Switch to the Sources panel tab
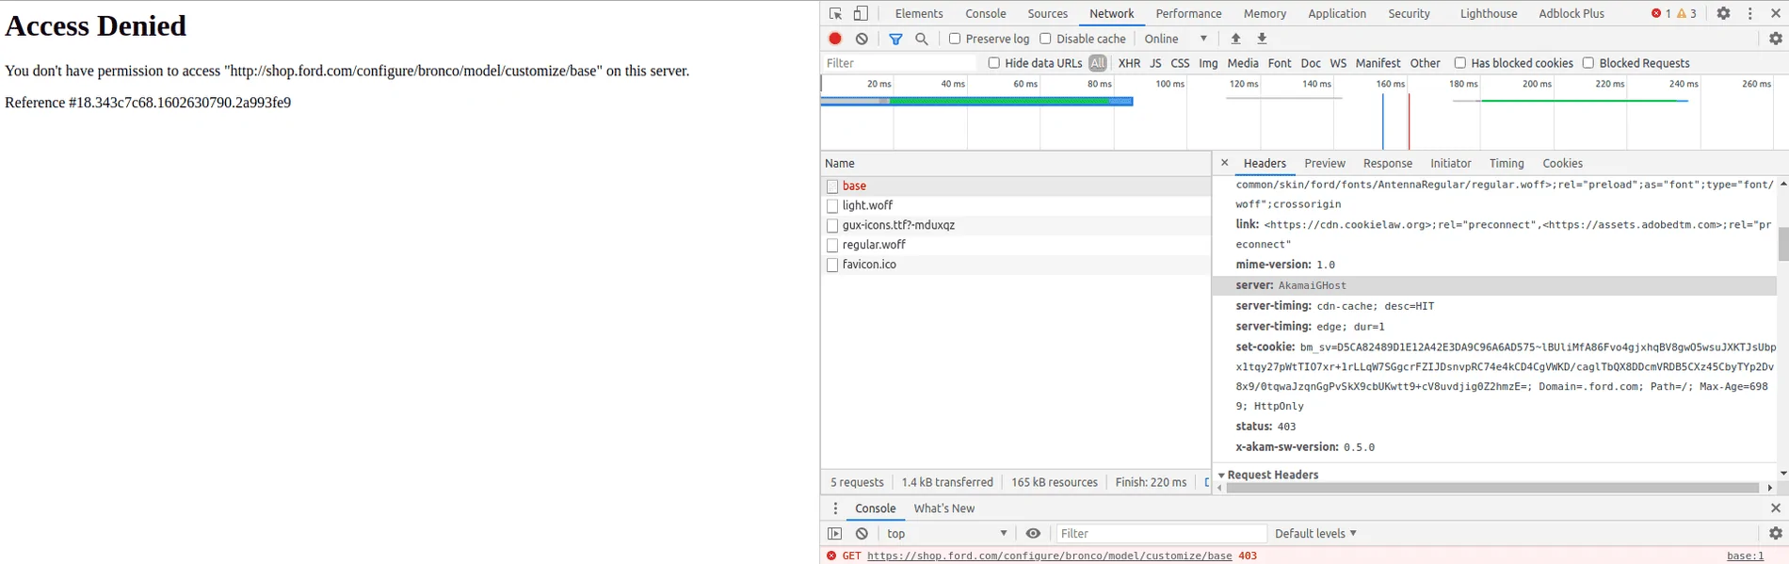The image size is (1789, 564). pos(1047,13)
